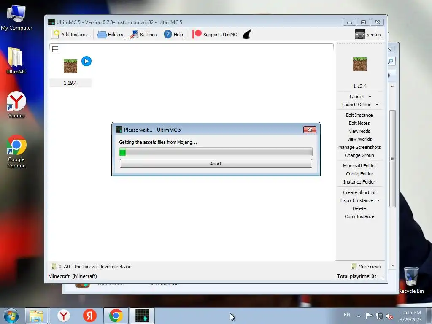This screenshot has height=324, width=432.
Task: Click the blue play badge on instance
Action: (86, 61)
